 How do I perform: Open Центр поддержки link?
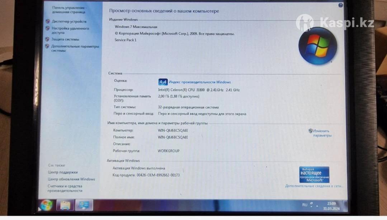pos(63,172)
